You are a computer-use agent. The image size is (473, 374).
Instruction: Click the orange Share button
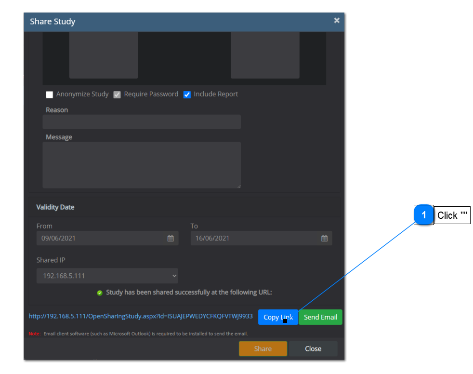click(263, 348)
